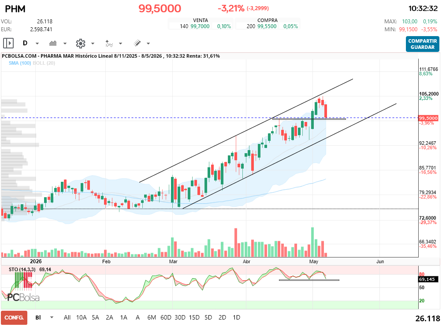
Task: Switch to the 60D range
Action: (x=166, y=318)
